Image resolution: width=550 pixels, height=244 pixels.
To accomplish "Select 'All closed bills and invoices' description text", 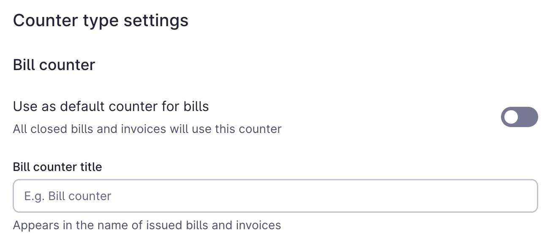I will (x=147, y=129).
